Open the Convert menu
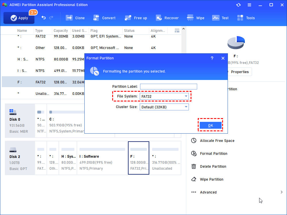Screen dimensions: 287x215 pos(104,18)
